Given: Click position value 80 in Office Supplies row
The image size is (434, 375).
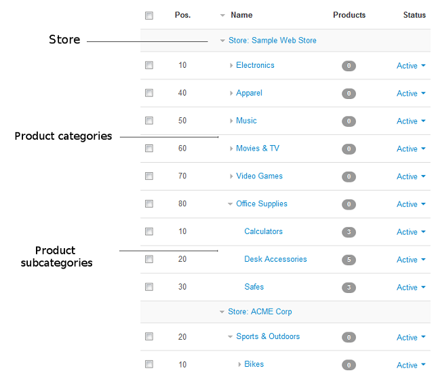Looking at the screenshot, I should (182, 203).
